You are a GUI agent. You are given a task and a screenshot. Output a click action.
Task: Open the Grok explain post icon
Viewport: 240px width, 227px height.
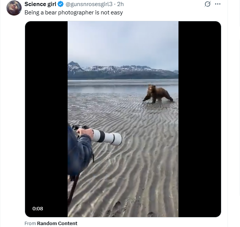click(207, 4)
